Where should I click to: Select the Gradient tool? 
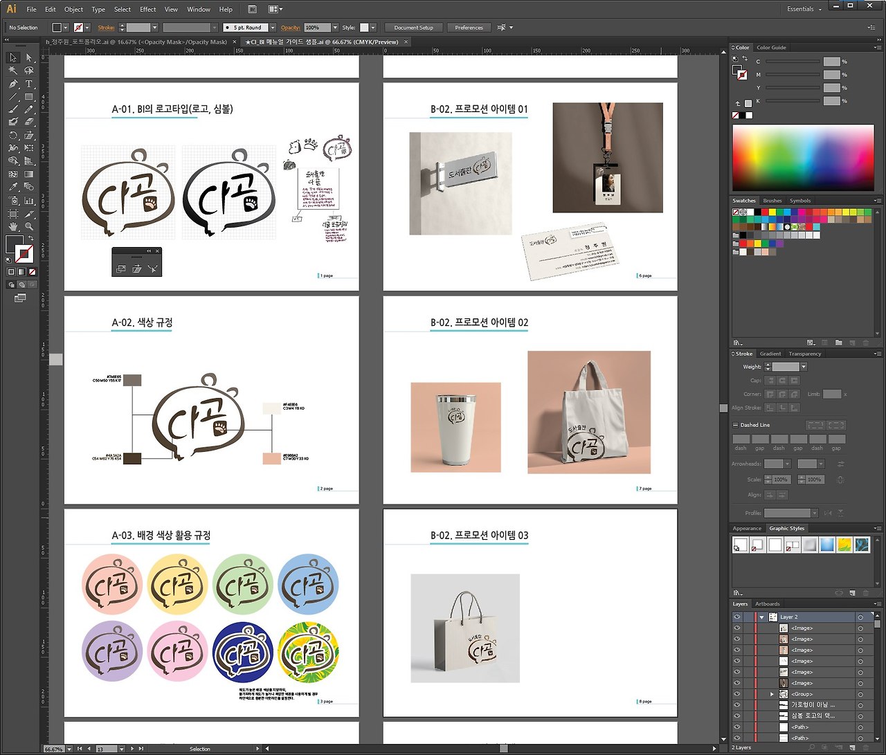tap(29, 174)
